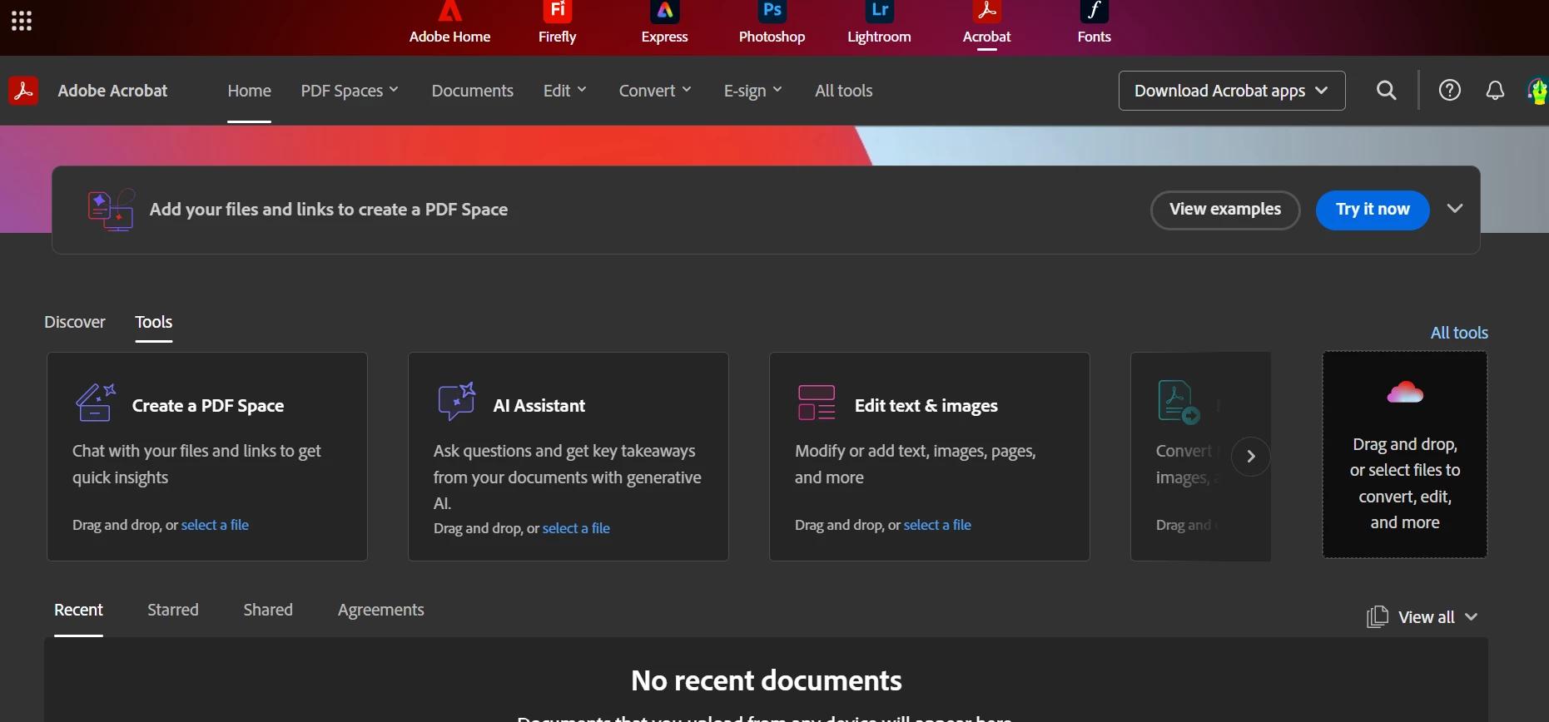The height and width of the screenshot is (722, 1549).
Task: Open All tools in the navigation bar
Action: coord(843,91)
